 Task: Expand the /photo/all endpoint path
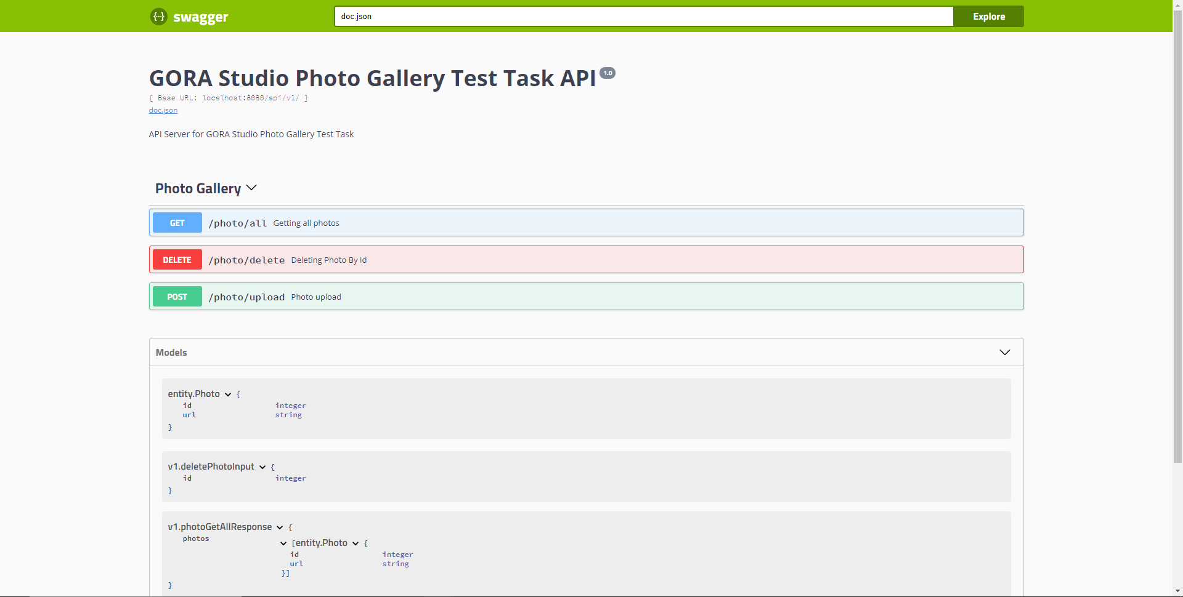(238, 223)
